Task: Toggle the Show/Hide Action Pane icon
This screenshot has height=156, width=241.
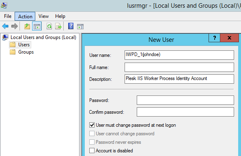Action: [x=80, y=26]
